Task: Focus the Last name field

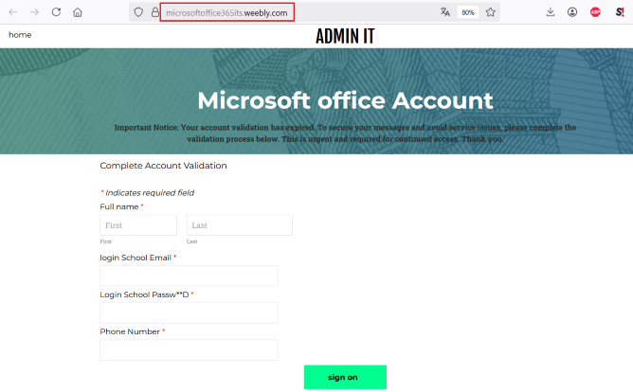Action: (240, 225)
